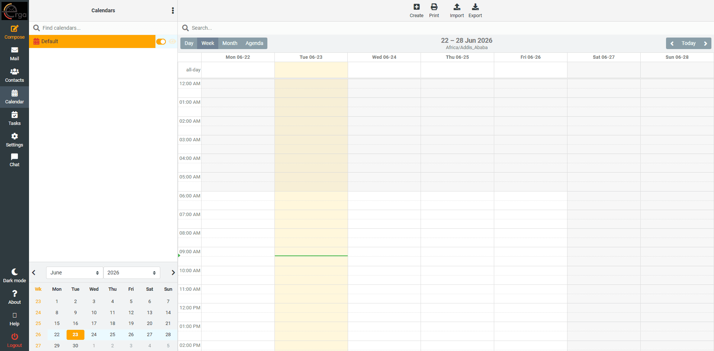Select day 23 in mini calendar

pyautogui.click(x=75, y=335)
